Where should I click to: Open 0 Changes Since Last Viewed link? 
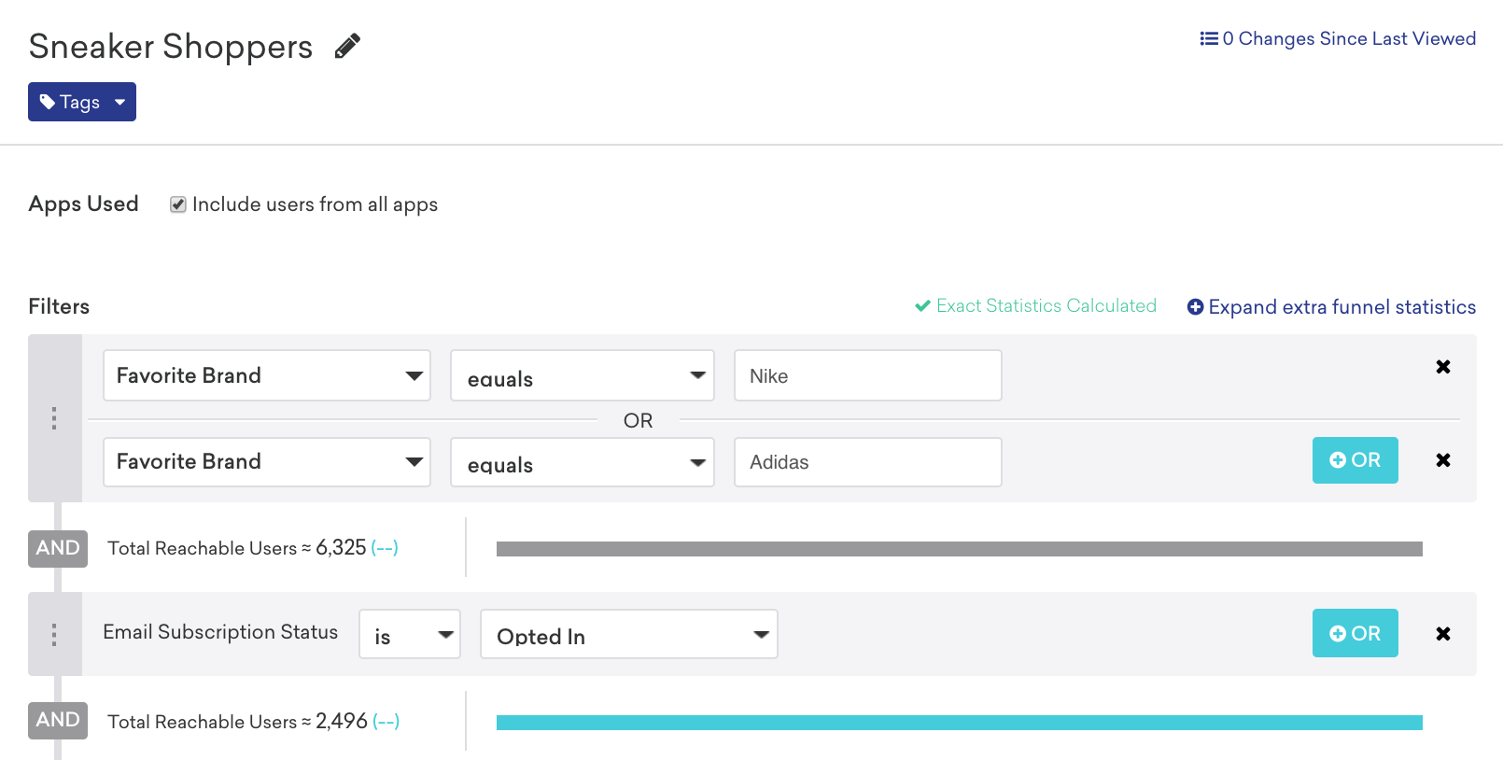pyautogui.click(x=1338, y=38)
